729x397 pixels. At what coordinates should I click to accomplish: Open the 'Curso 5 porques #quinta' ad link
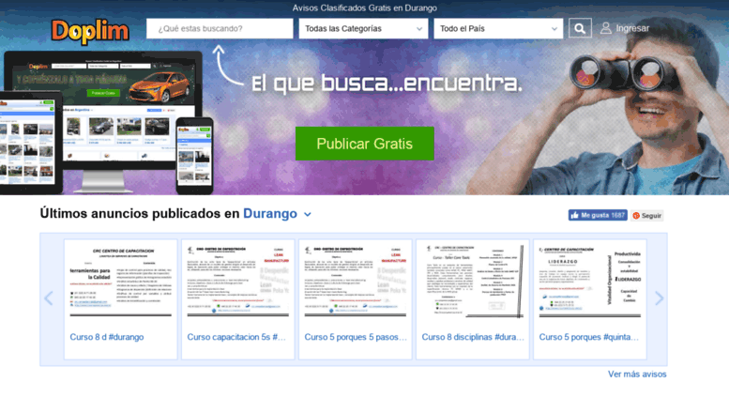[589, 337]
